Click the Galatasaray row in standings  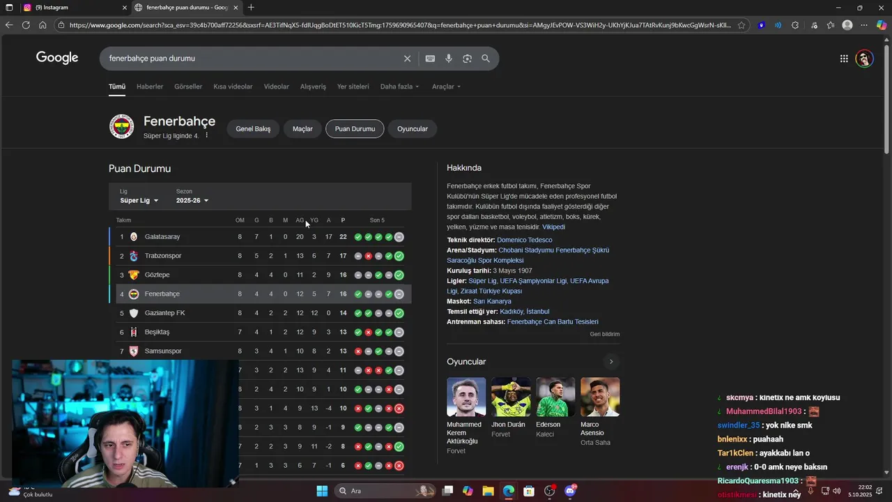260,237
